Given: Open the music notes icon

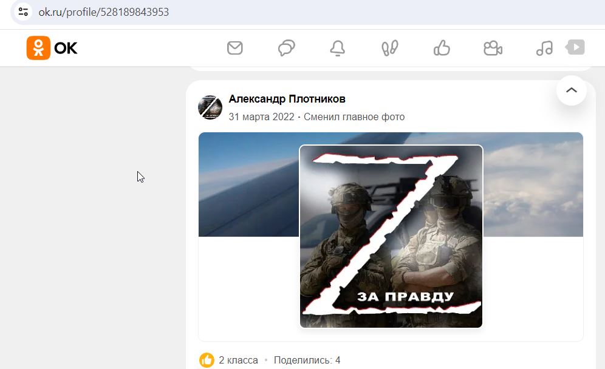Looking at the screenshot, I should point(544,48).
